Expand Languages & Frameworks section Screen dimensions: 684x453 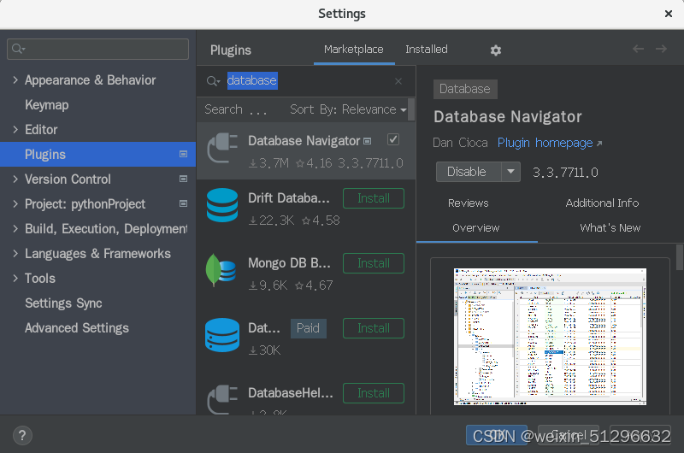pos(15,253)
